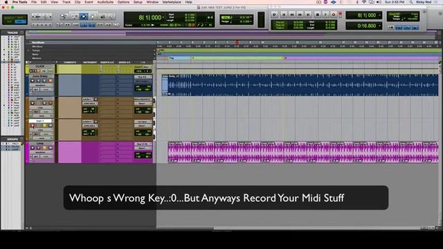Click the transport Rewind button
The width and height of the screenshot is (443, 249).
(x=292, y=15)
